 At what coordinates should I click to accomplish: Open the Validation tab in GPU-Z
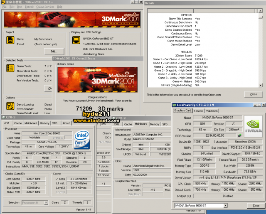point(212,111)
